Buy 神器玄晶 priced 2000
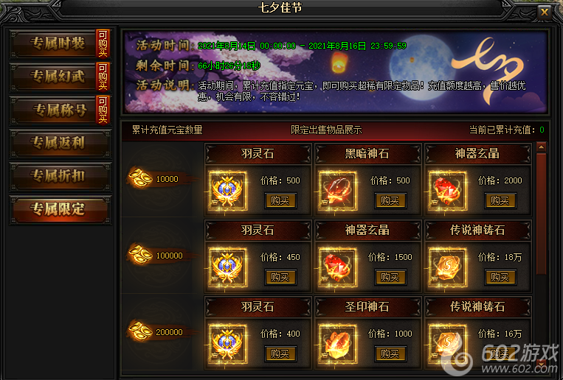Screen dimensions: 563x380 point(500,200)
